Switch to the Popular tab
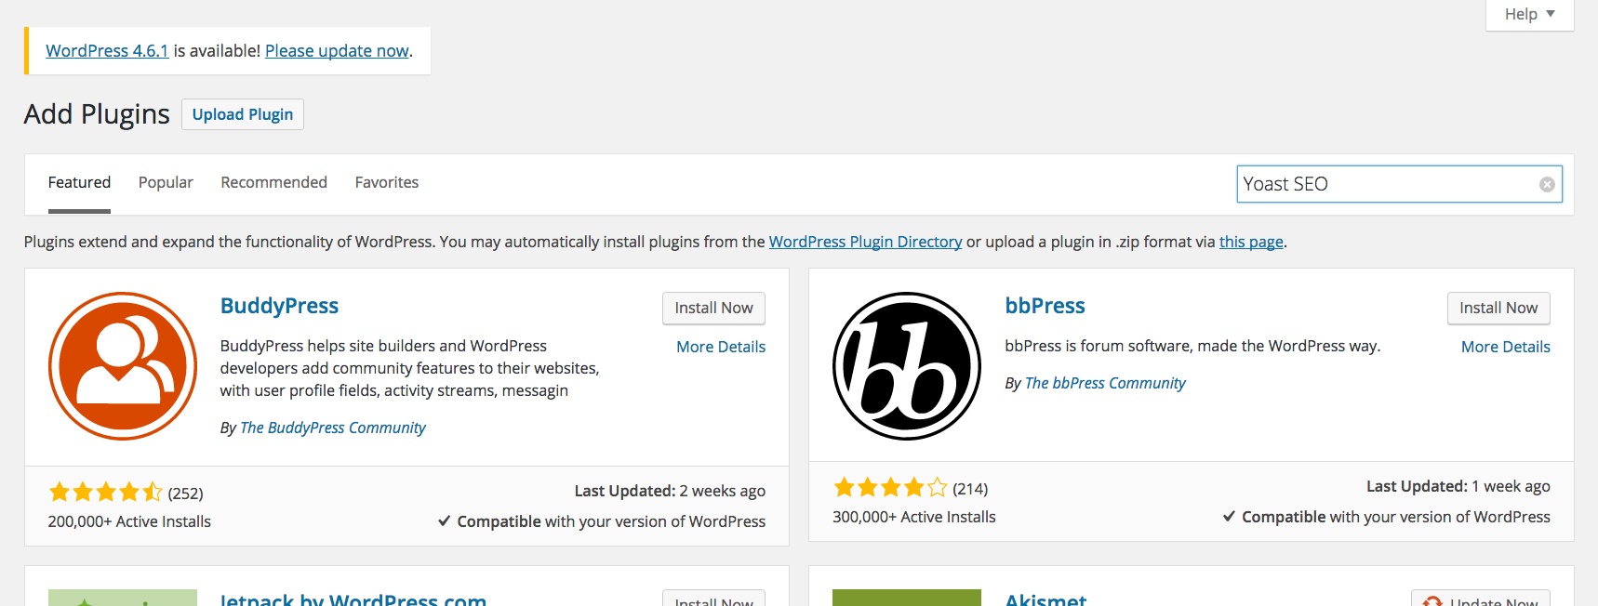 (x=166, y=182)
